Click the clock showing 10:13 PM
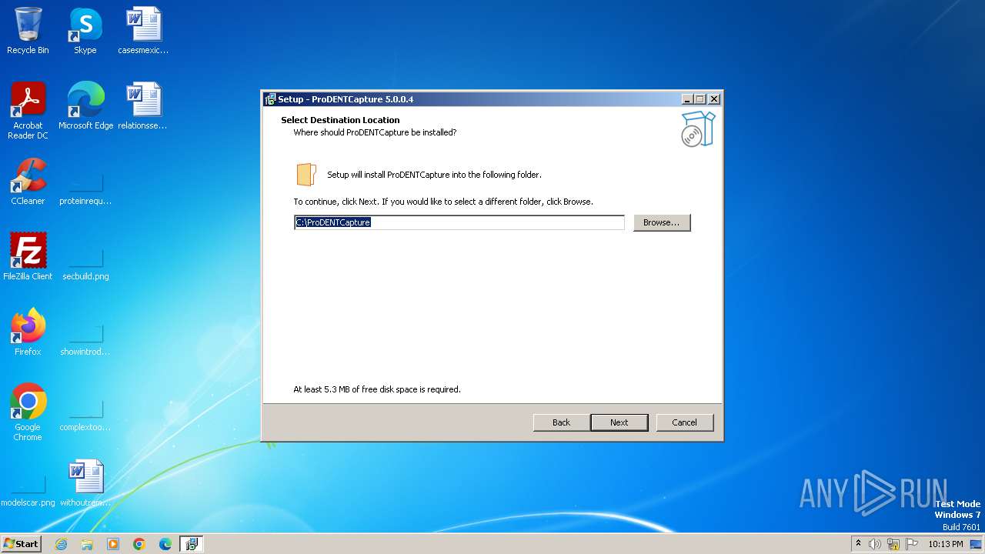985x554 pixels. click(946, 544)
